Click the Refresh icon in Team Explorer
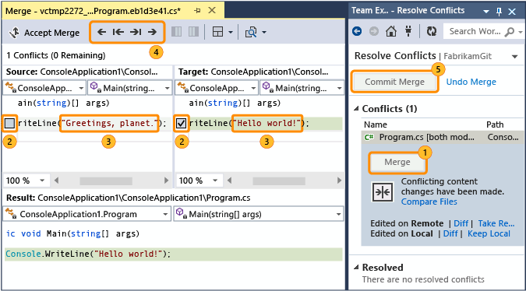The image size is (526, 291). [x=432, y=31]
